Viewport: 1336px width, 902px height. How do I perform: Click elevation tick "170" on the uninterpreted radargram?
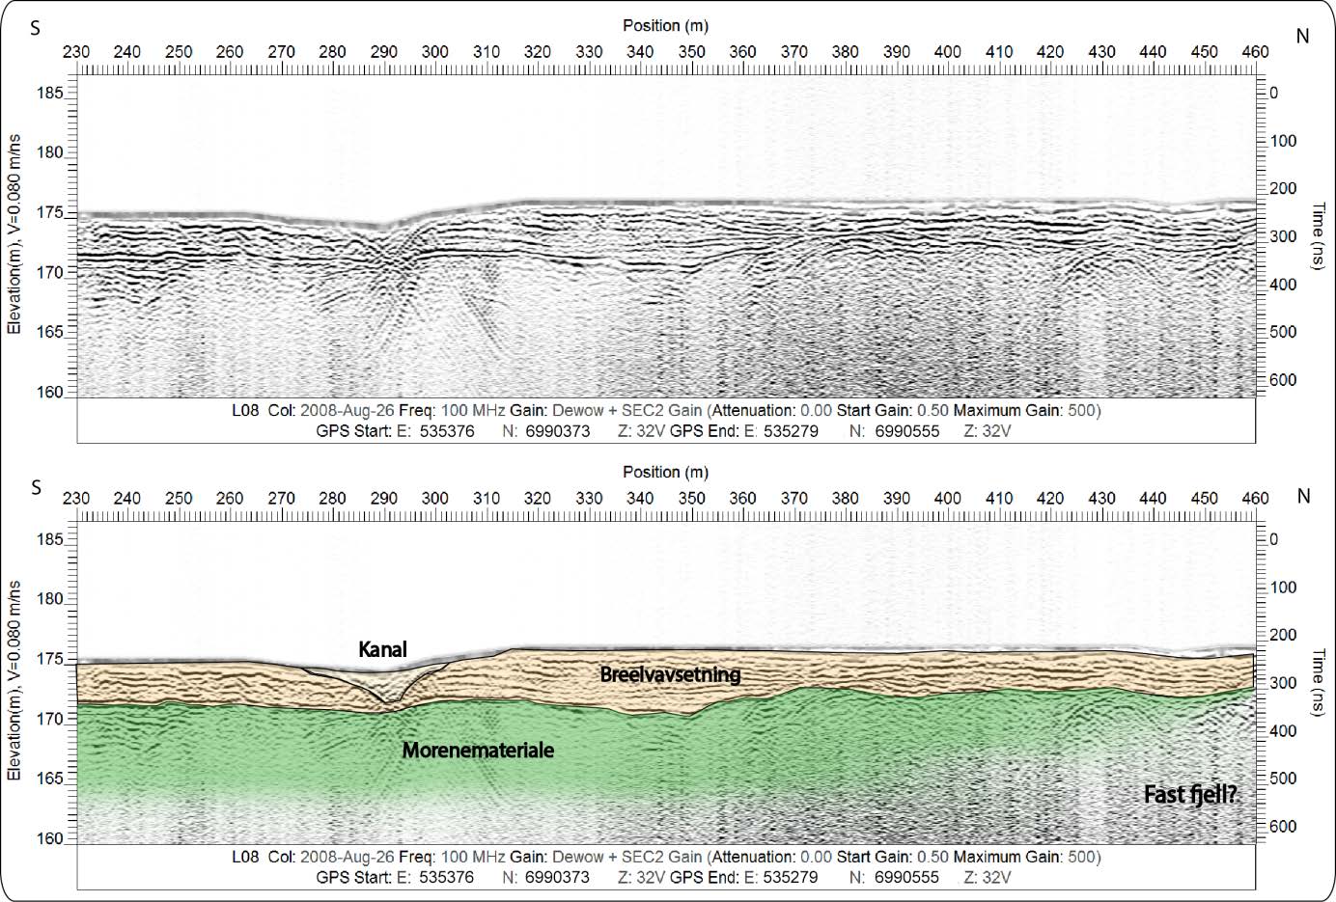click(x=51, y=273)
